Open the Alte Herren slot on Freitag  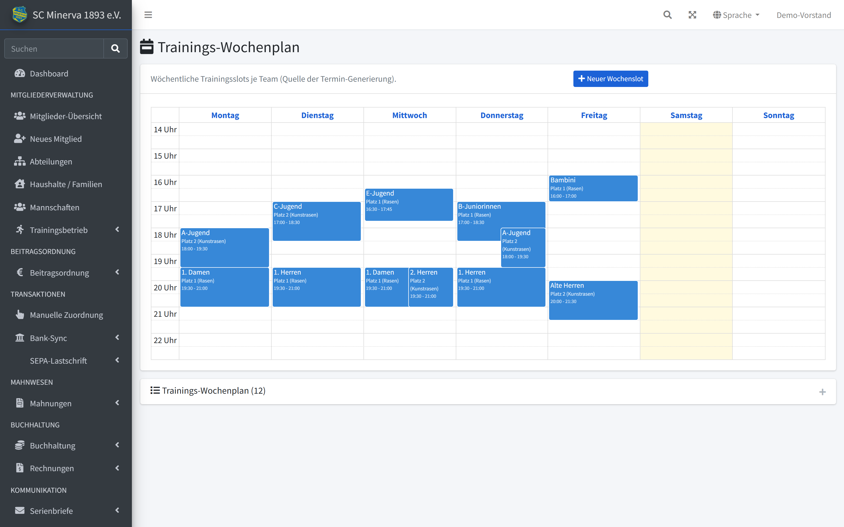coord(593,300)
